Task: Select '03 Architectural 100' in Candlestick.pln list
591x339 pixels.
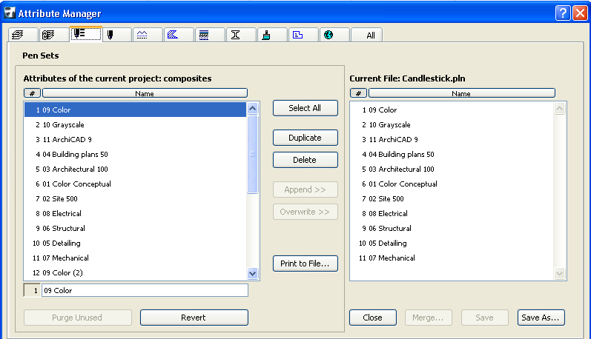Action: click(x=452, y=169)
